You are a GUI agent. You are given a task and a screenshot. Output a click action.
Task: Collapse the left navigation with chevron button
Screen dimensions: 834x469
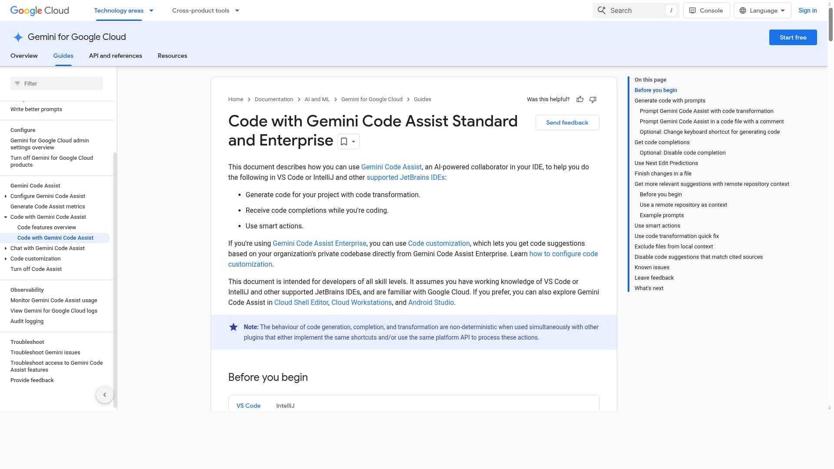(x=105, y=395)
